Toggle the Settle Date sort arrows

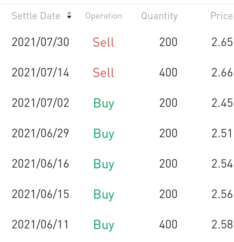[x=69, y=16]
